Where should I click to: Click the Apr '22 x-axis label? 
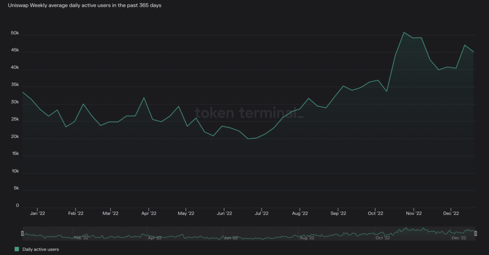149,213
